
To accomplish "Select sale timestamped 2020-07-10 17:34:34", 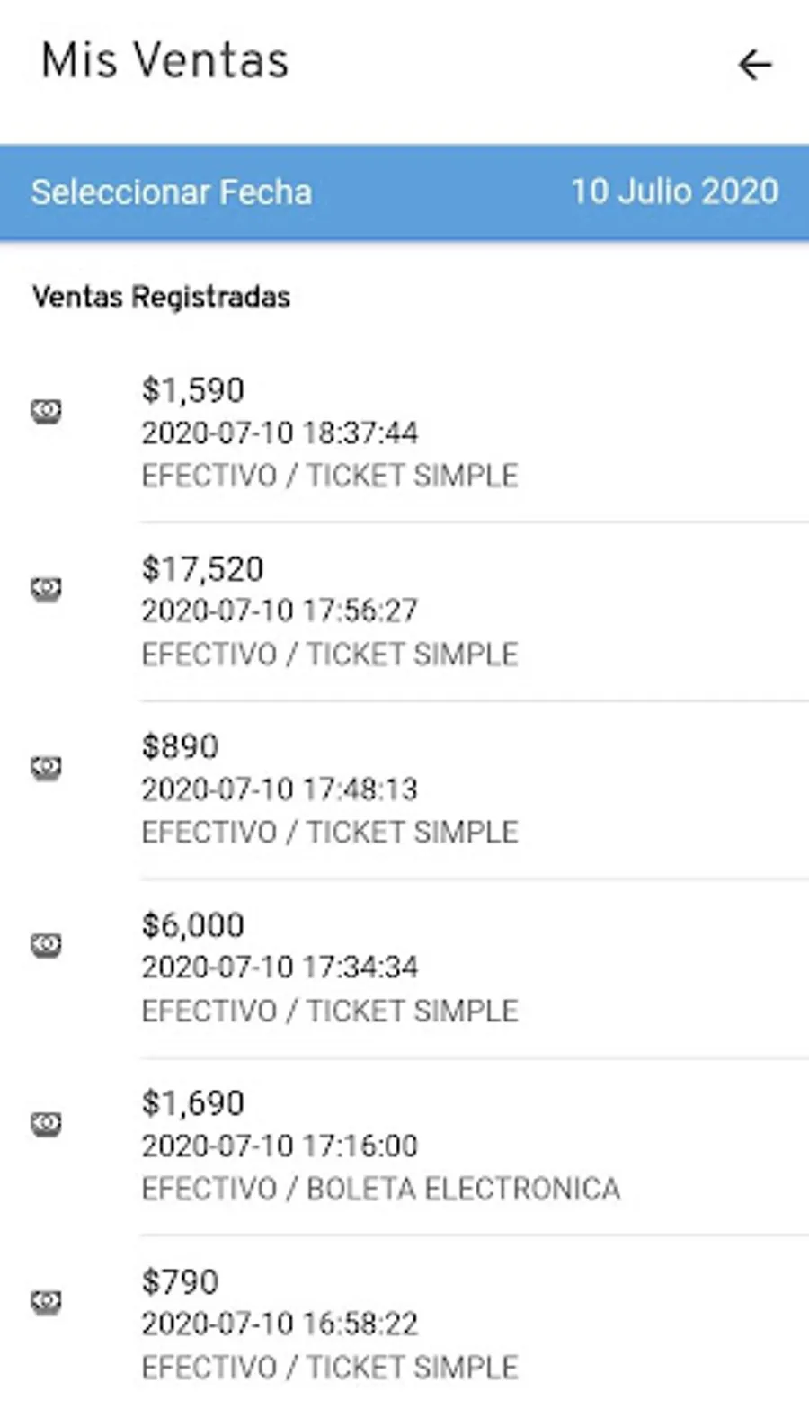I will tap(280, 967).
